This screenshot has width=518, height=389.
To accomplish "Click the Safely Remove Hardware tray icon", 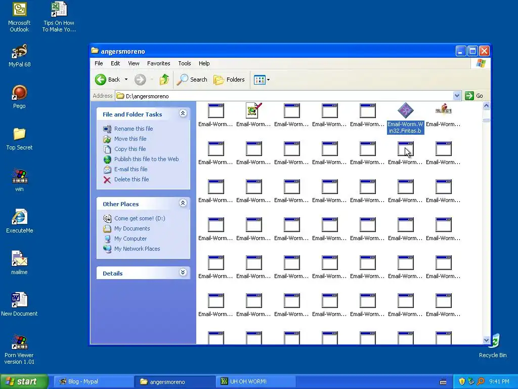I will (x=471, y=381).
